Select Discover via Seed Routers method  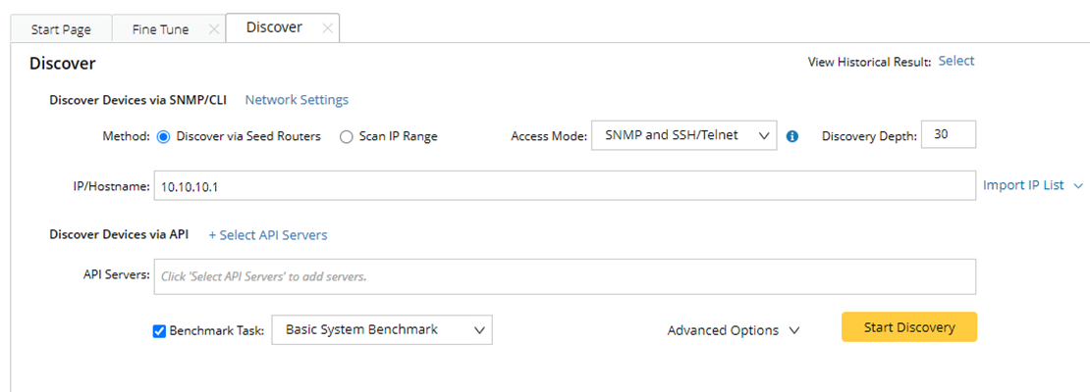[x=163, y=136]
